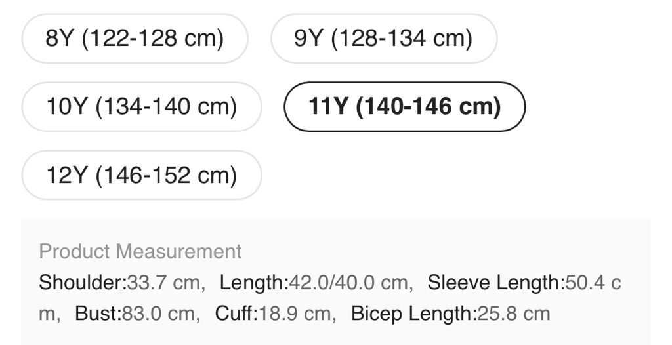Image resolution: width=672 pixels, height=345 pixels.
Task: Click the 25.8 cm bicep length value
Action: [513, 314]
